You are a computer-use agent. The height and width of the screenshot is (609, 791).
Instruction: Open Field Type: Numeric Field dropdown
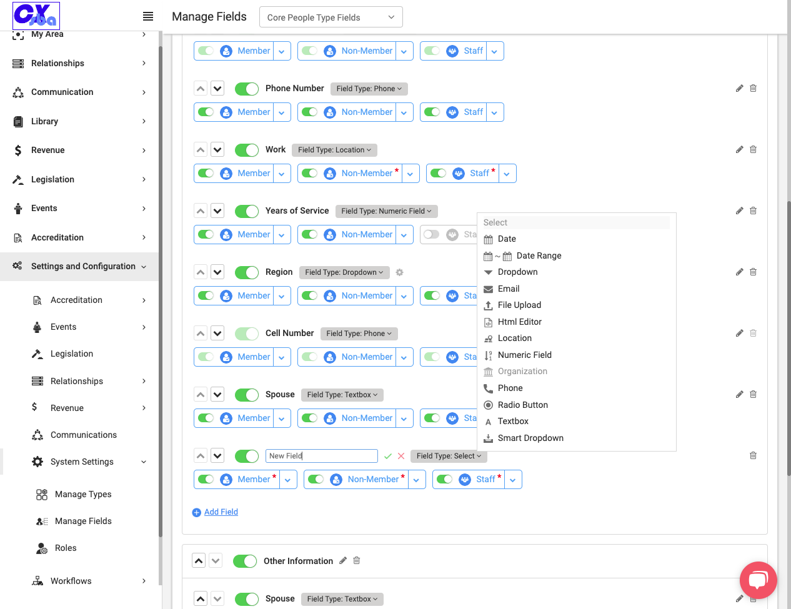(386, 211)
